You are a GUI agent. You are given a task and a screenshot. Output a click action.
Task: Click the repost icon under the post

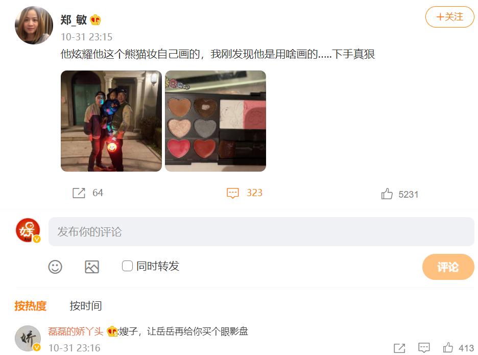point(79,193)
